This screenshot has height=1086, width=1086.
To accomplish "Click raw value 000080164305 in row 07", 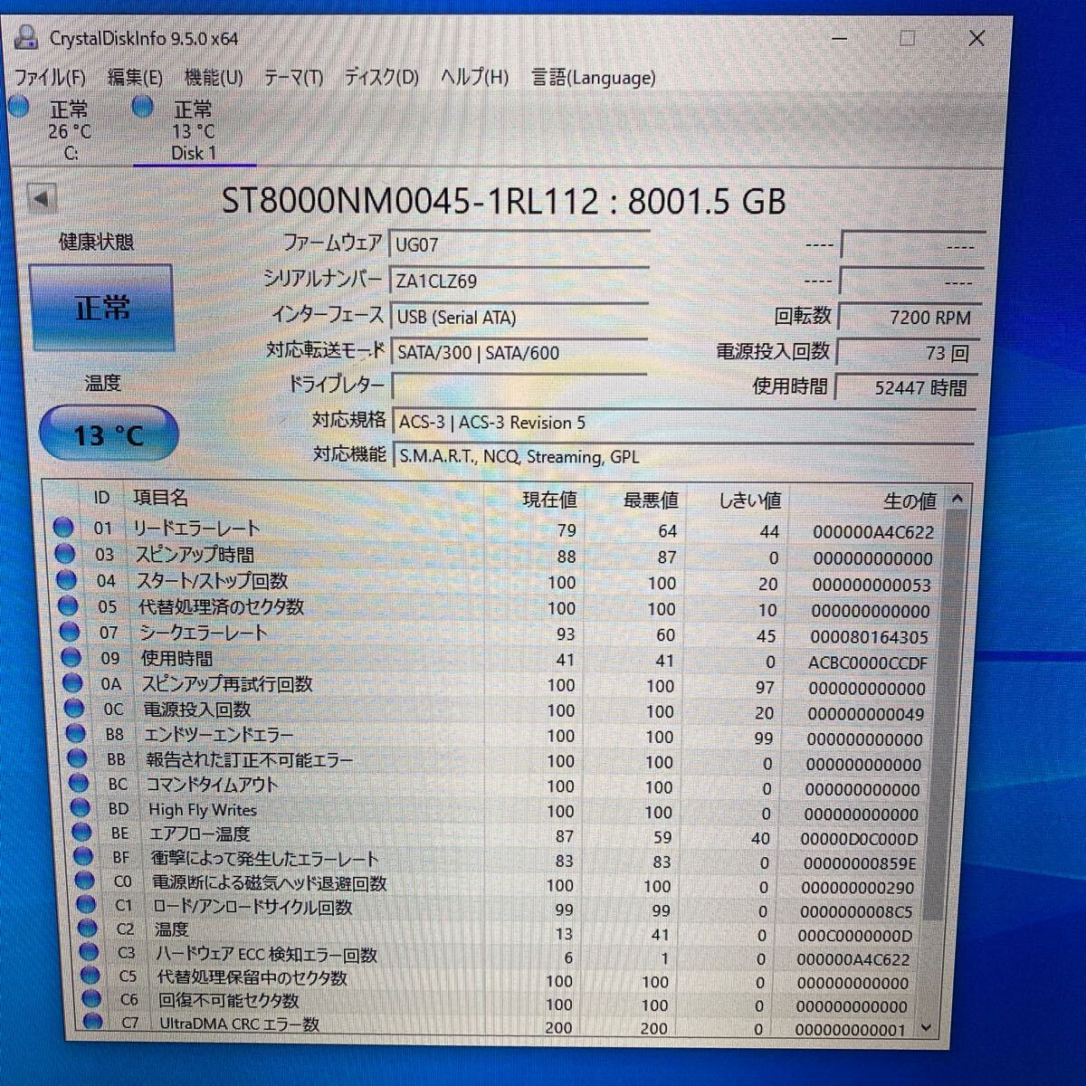I will (870, 637).
